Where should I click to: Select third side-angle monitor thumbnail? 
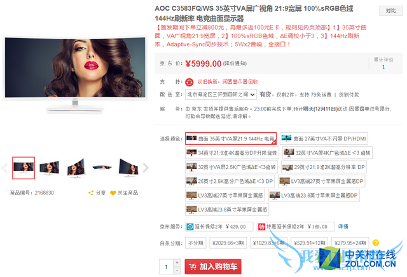pos(76,168)
